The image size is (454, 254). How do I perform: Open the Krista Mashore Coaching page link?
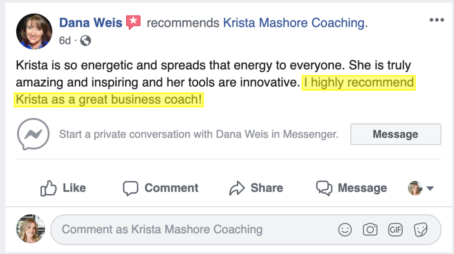(294, 23)
